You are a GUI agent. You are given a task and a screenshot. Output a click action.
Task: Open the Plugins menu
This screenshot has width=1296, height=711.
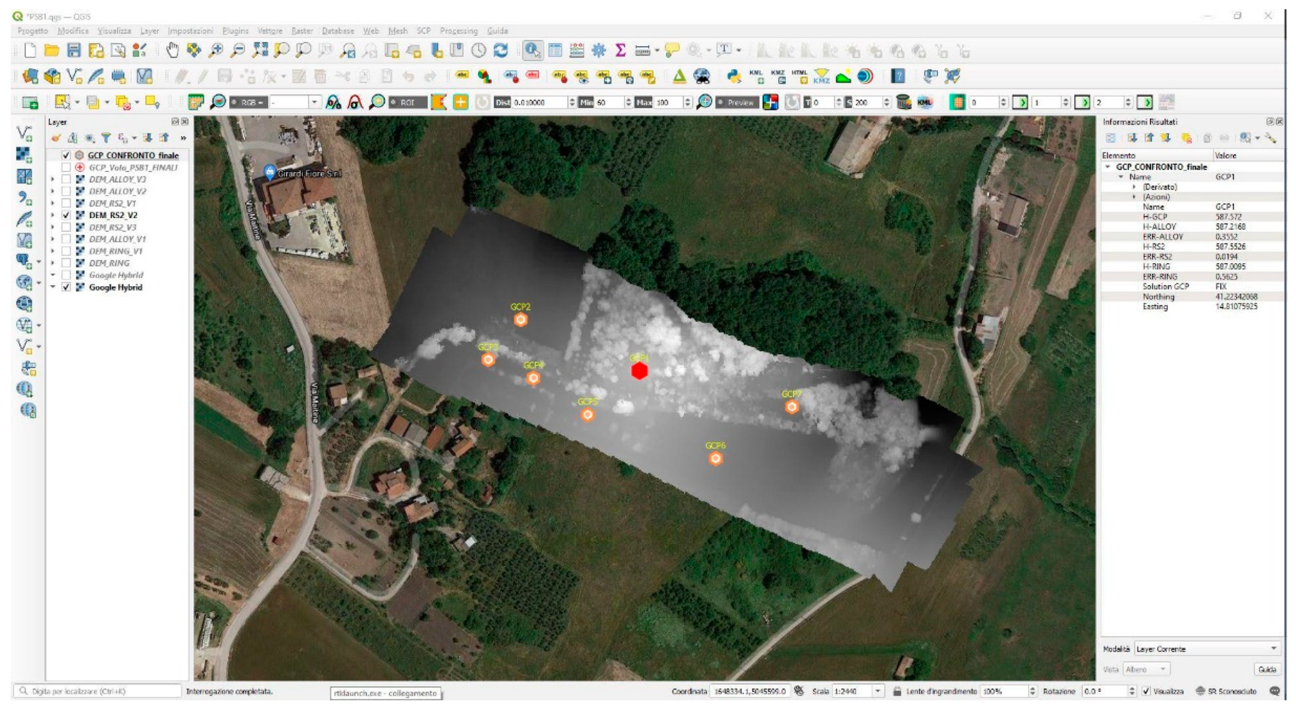click(235, 31)
